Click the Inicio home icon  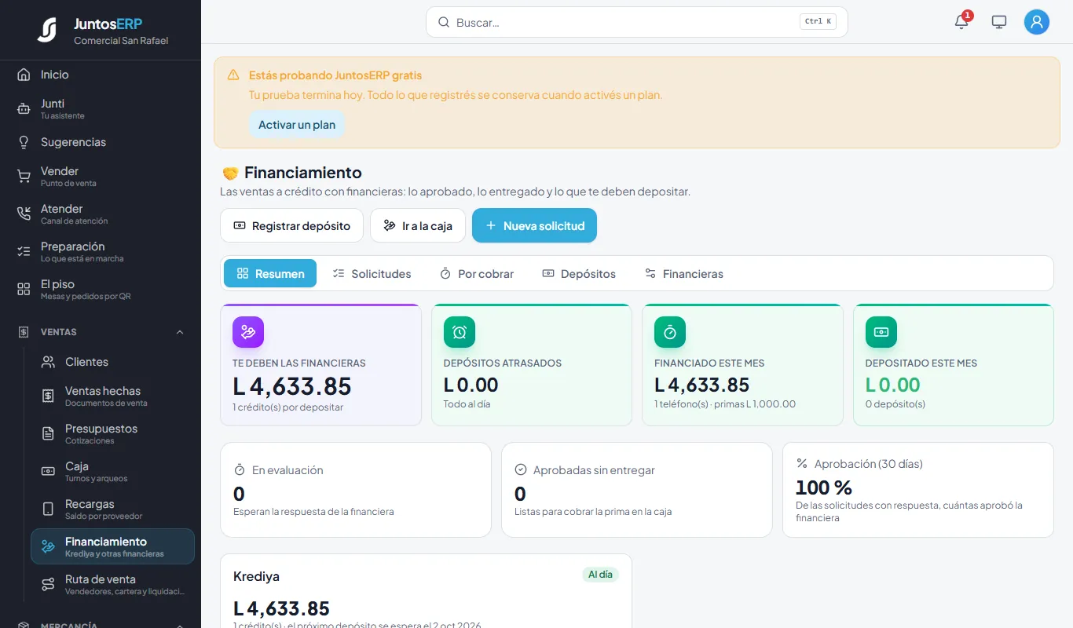click(24, 75)
